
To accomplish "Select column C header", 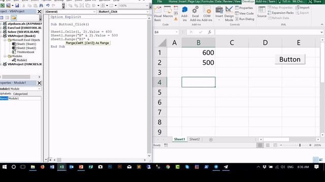I will (x=232, y=42).
